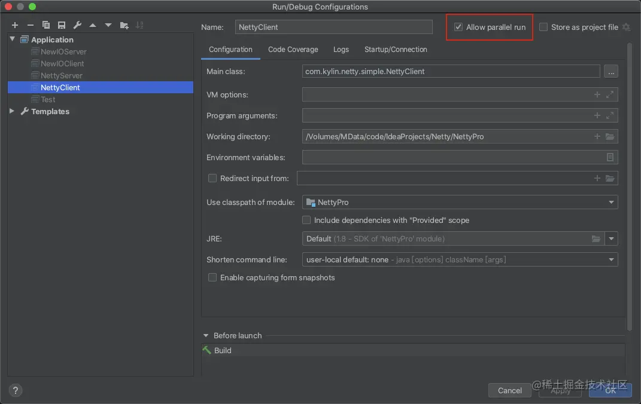Click the OK button

[610, 390]
